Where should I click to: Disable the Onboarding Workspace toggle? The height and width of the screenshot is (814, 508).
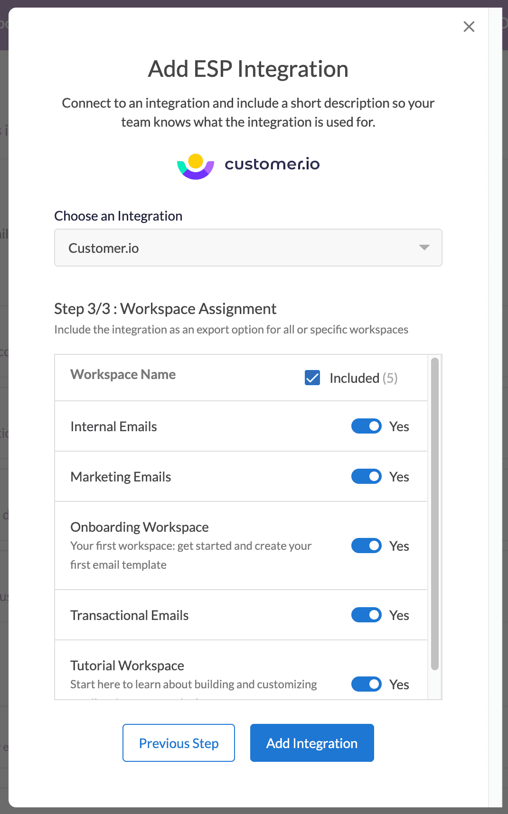tap(366, 546)
